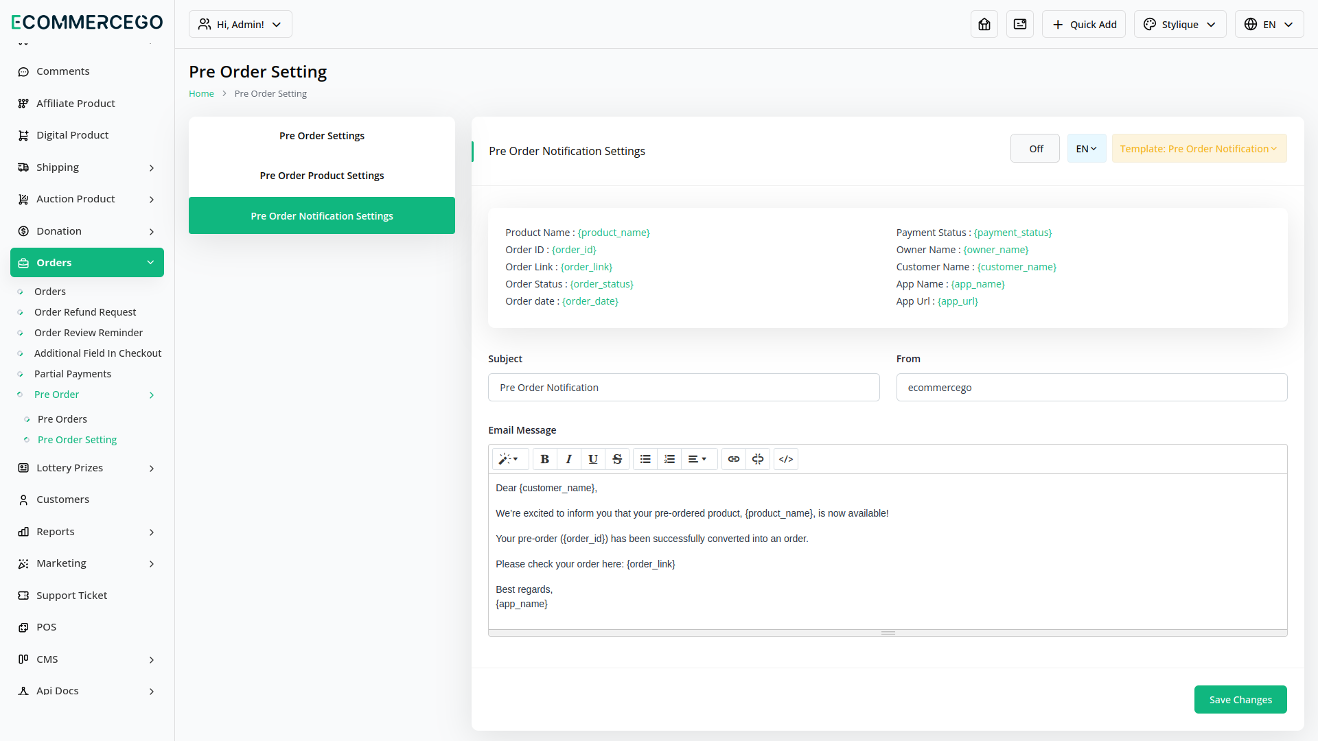Open Digital Product in the sidebar
1318x741 pixels.
click(87, 135)
